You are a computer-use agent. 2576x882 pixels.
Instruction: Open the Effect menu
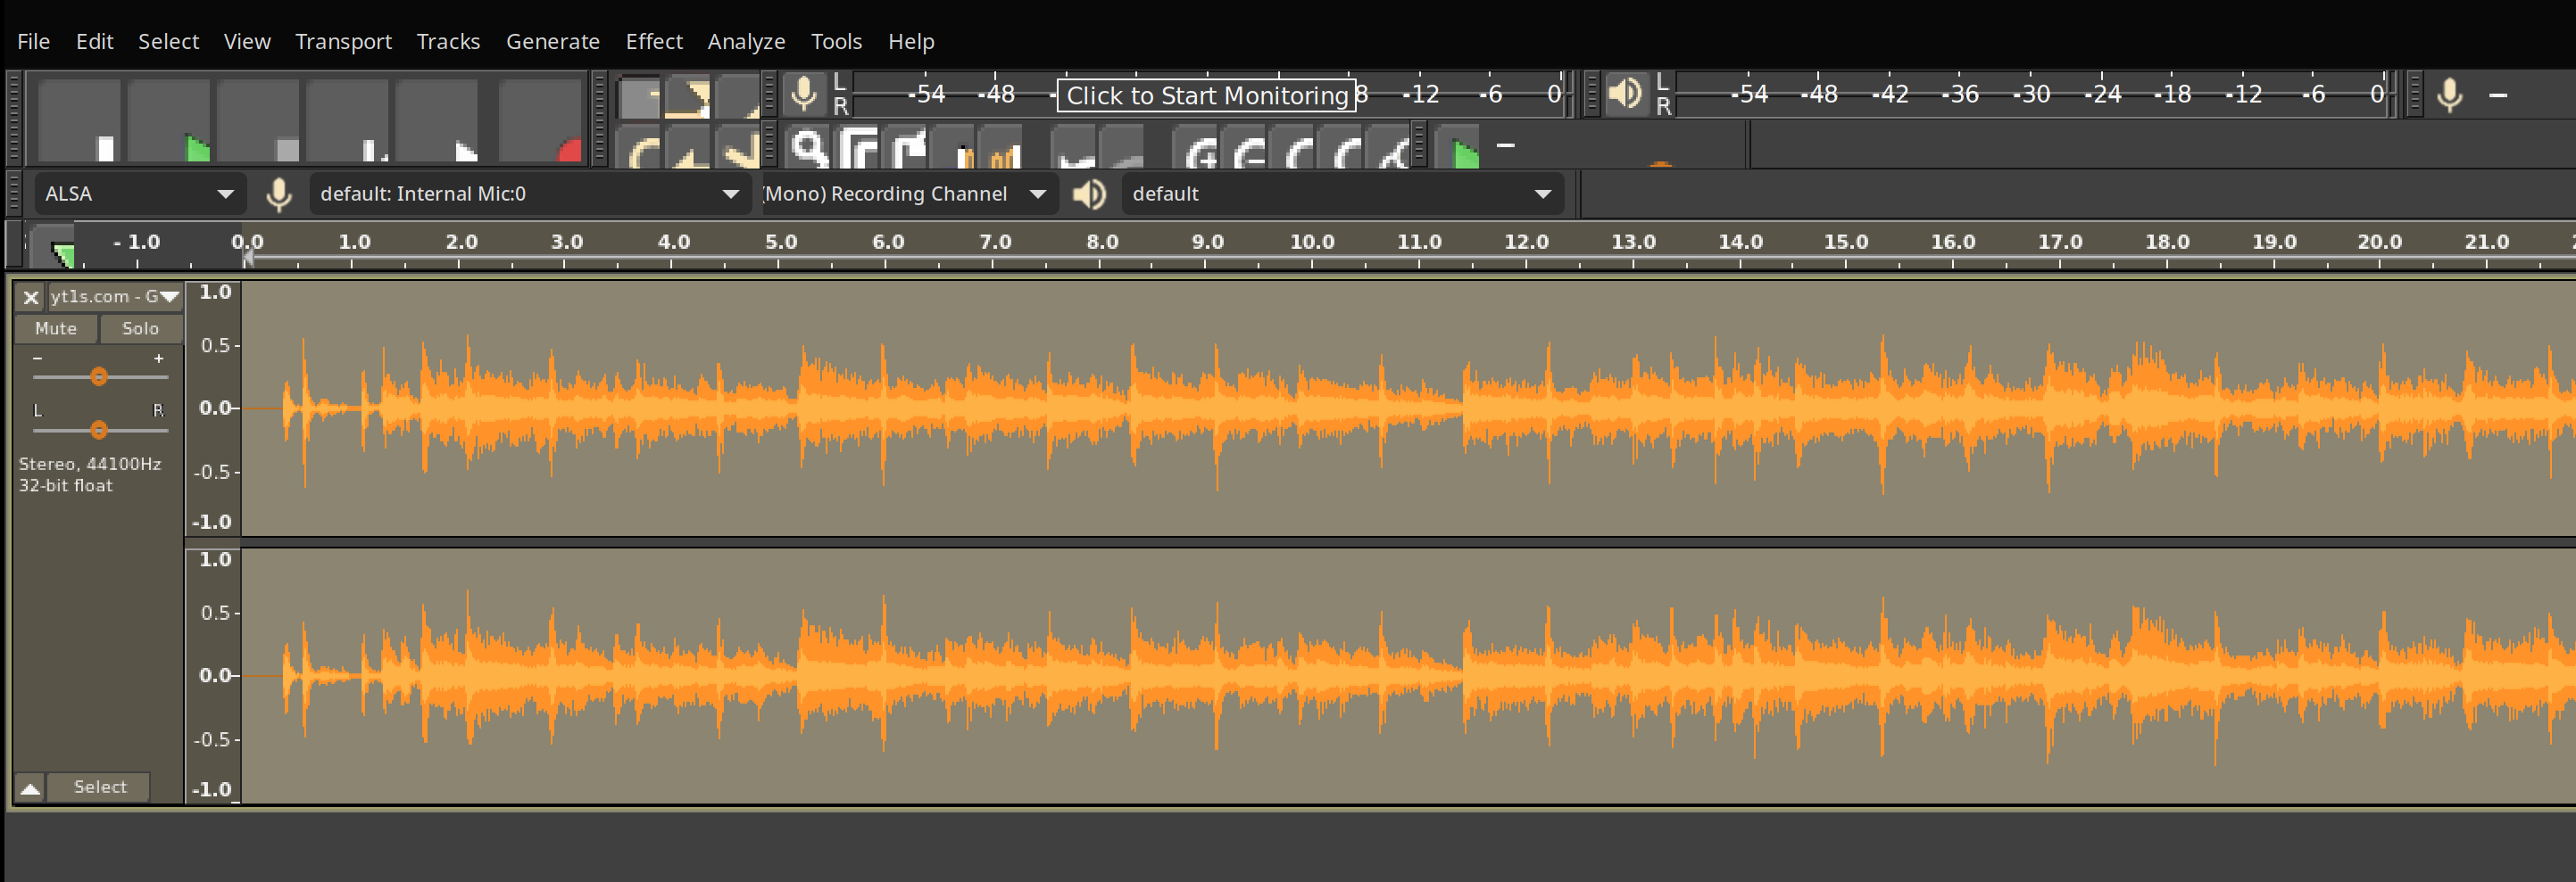654,41
